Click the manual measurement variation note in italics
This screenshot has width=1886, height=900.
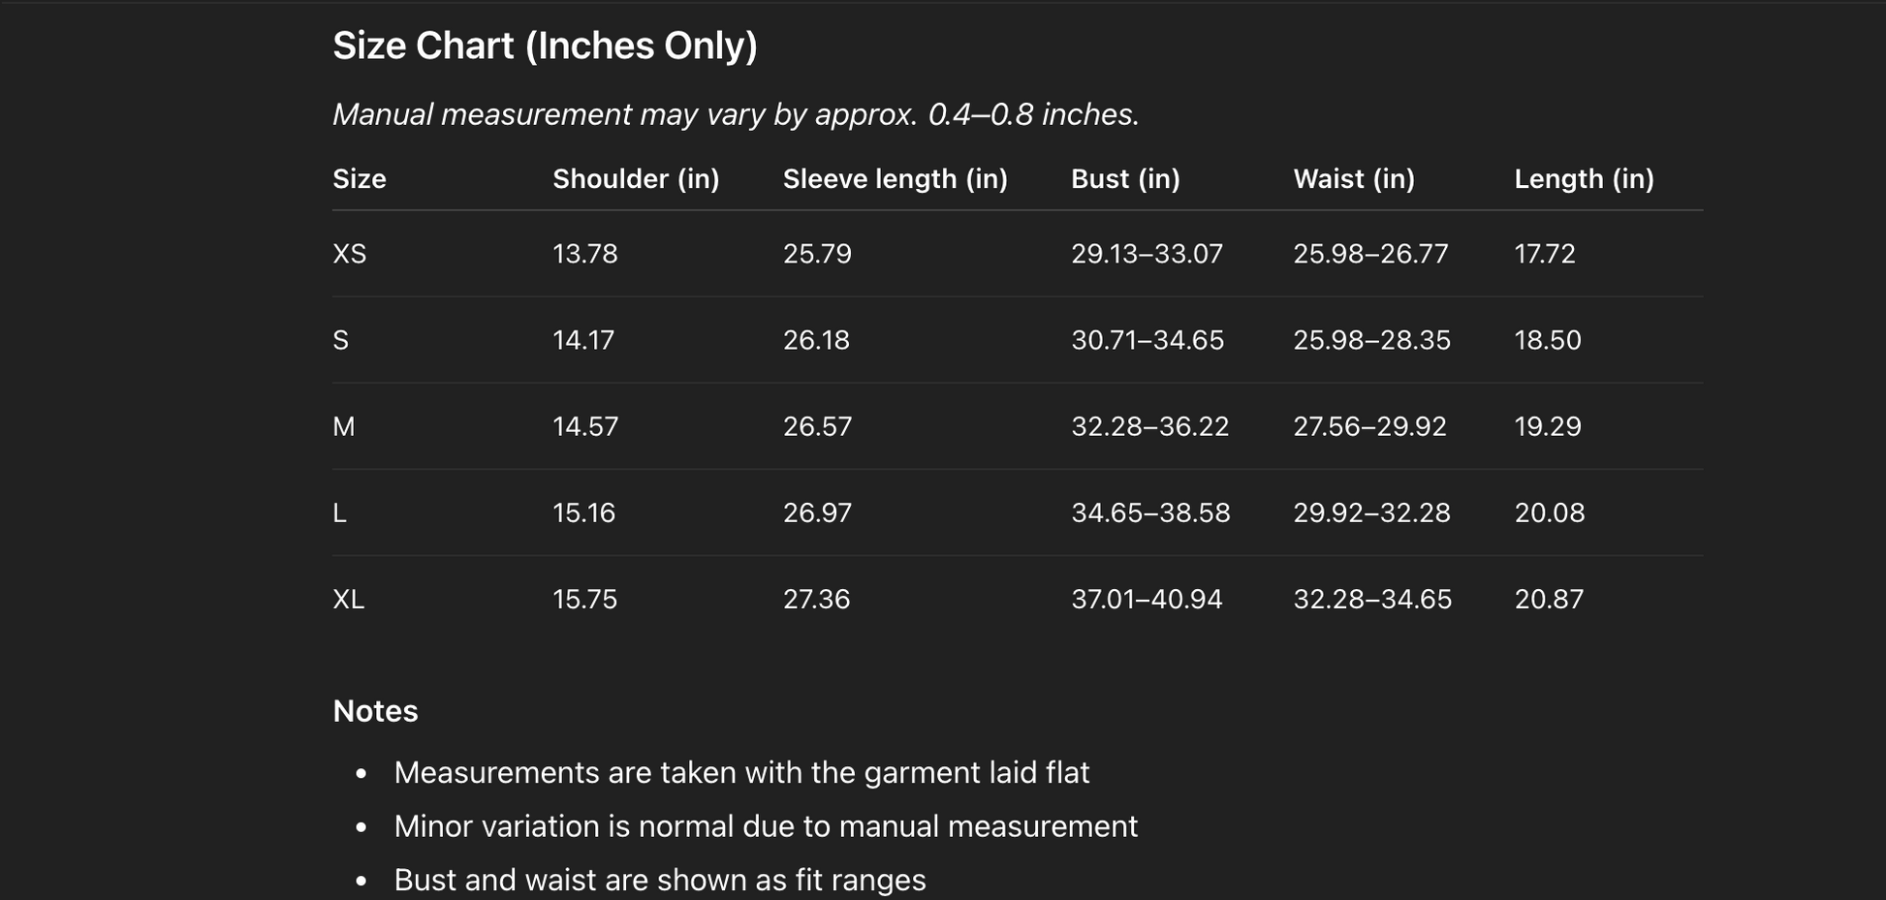click(x=736, y=114)
